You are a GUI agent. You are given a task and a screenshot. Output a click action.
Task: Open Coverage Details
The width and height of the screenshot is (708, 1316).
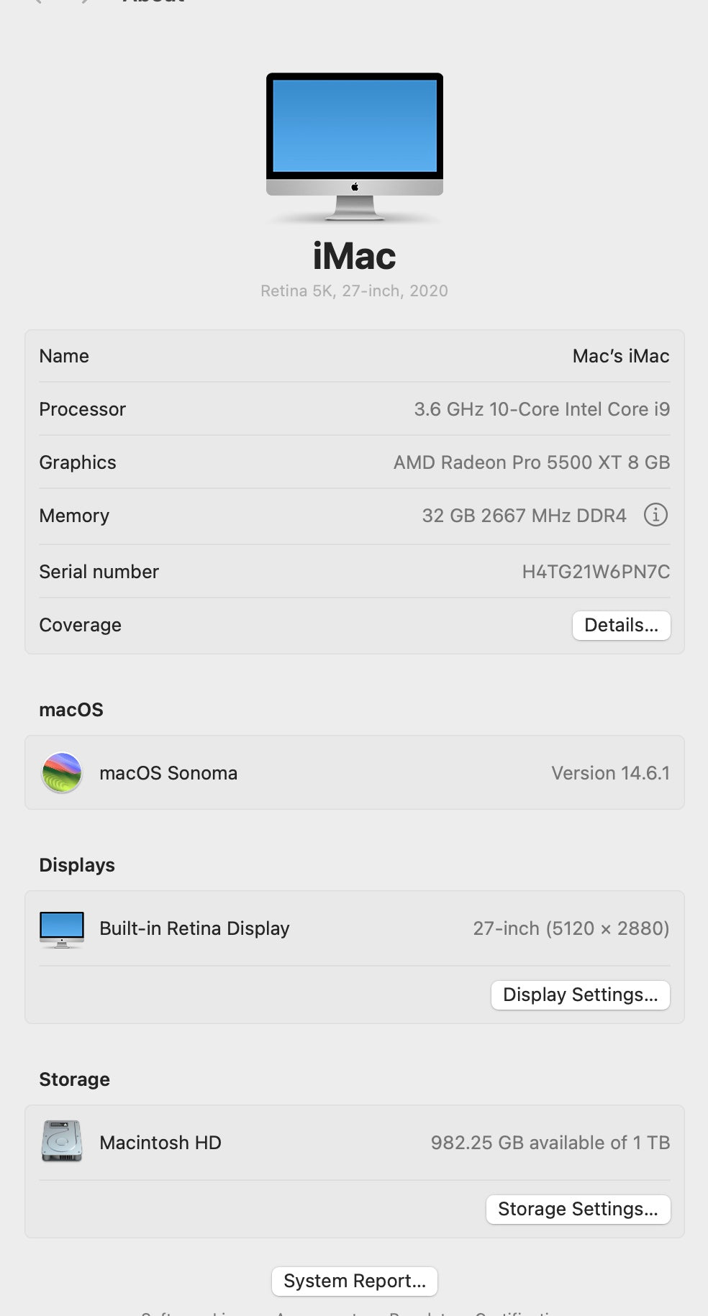[x=621, y=625]
